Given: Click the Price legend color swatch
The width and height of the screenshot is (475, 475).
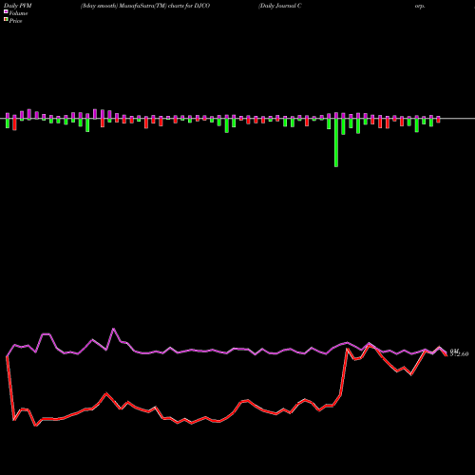Looking at the screenshot, I should (6, 20).
